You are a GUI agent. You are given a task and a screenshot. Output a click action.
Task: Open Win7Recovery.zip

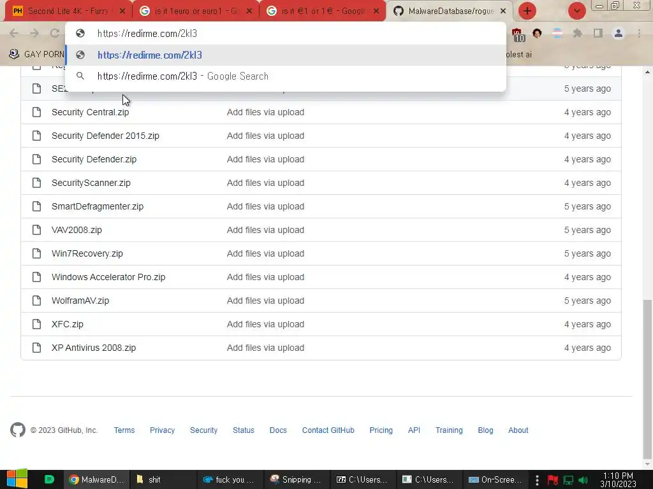(87, 253)
